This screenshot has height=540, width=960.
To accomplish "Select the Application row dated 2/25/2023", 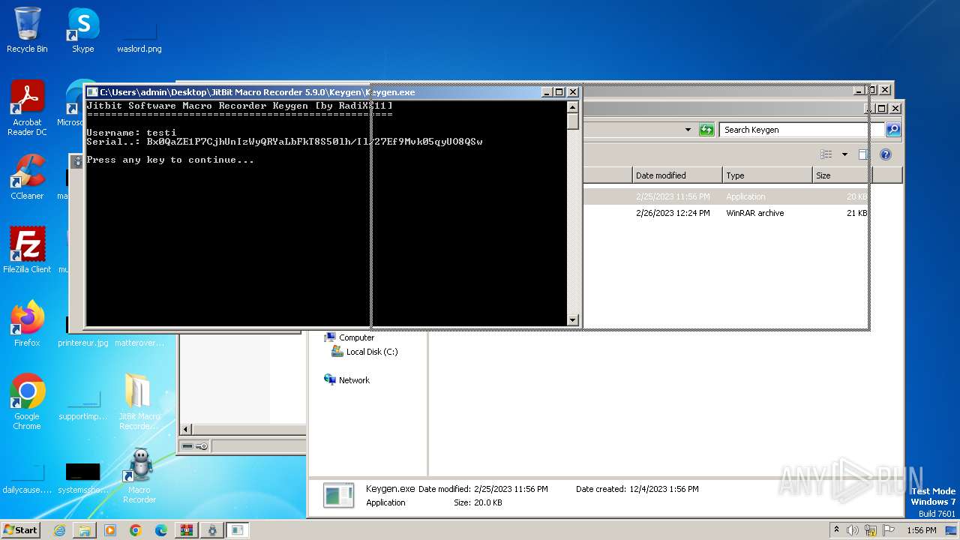I will [x=726, y=196].
